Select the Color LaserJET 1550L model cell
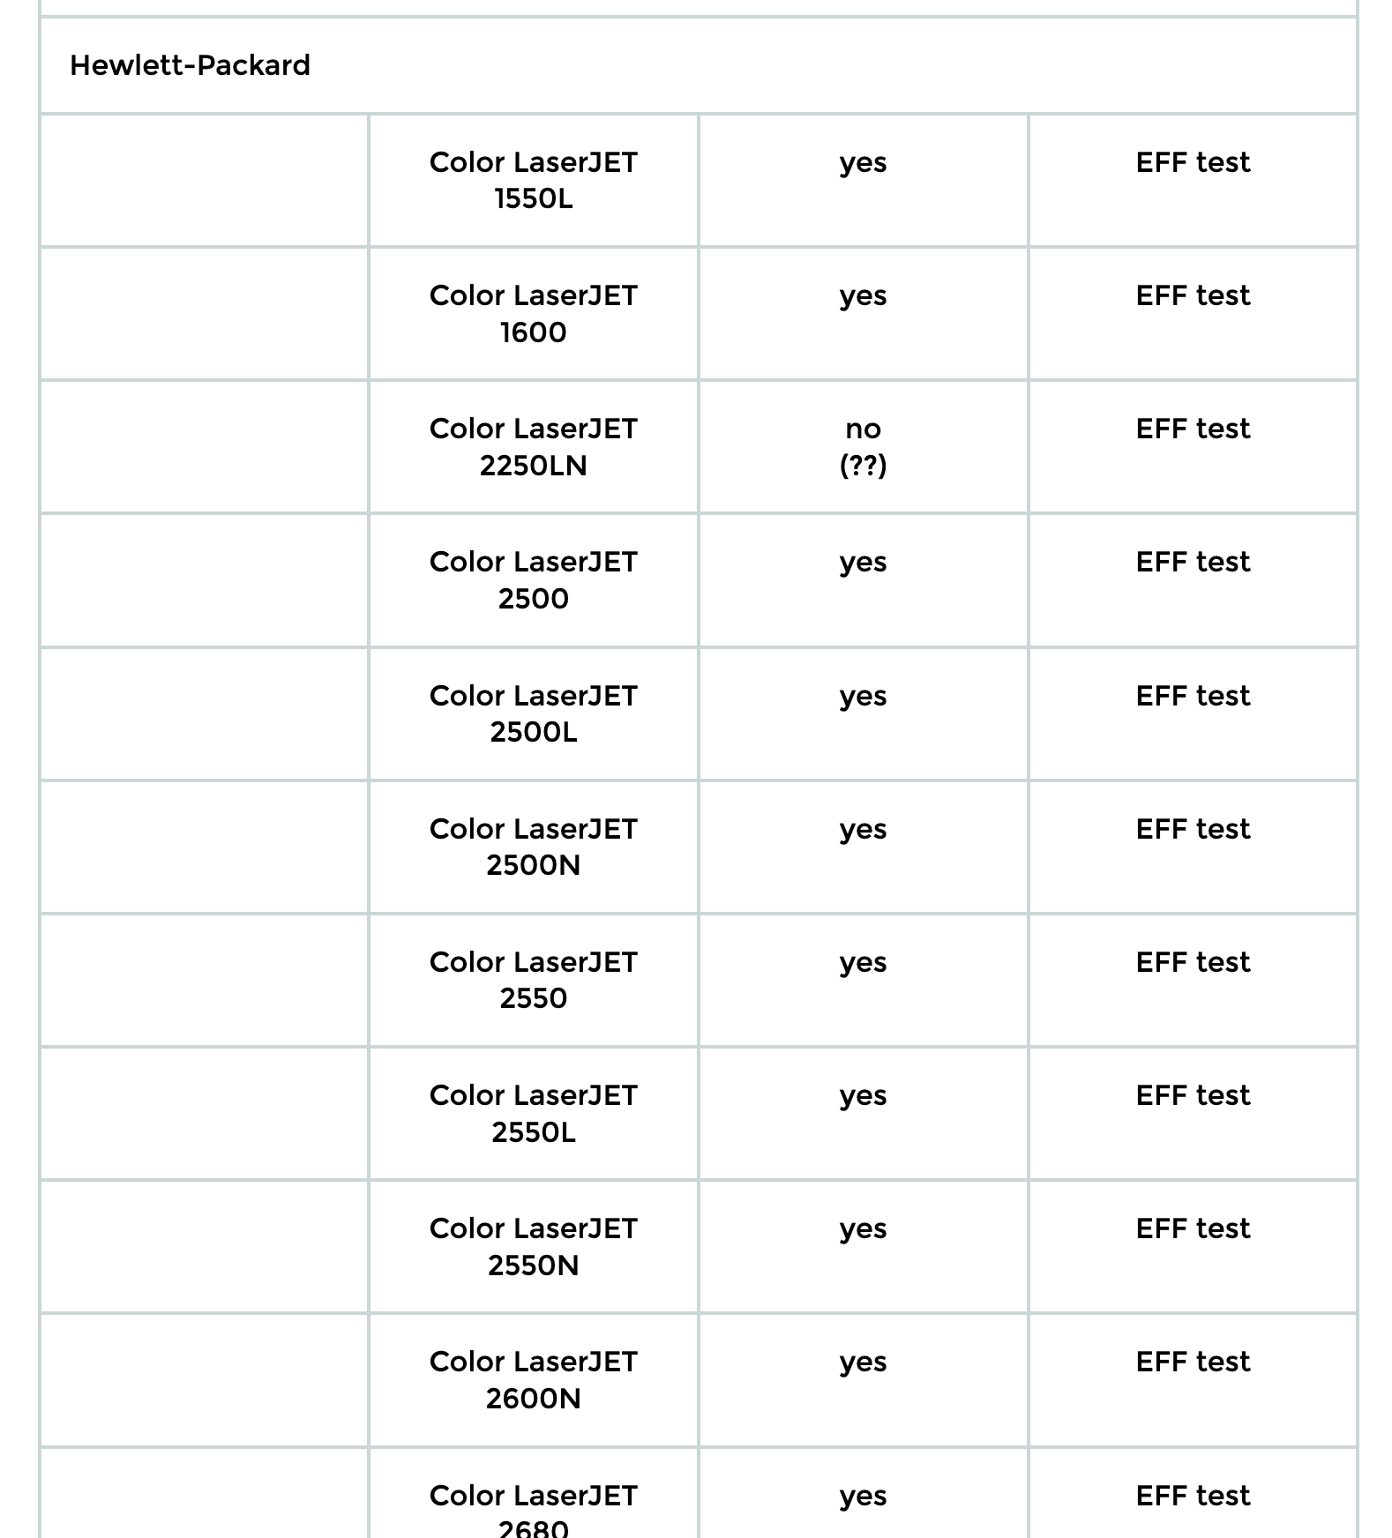This screenshot has height=1538, width=1392. tap(533, 181)
